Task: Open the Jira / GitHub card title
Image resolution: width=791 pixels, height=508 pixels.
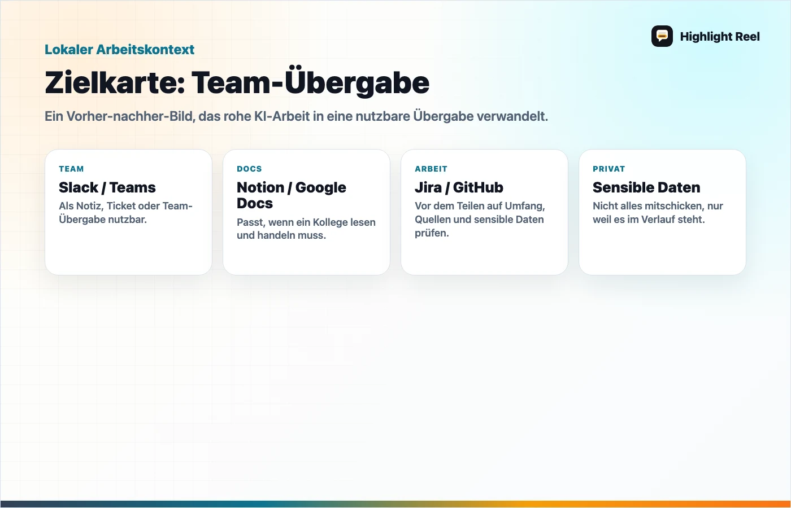Action: 459,187
